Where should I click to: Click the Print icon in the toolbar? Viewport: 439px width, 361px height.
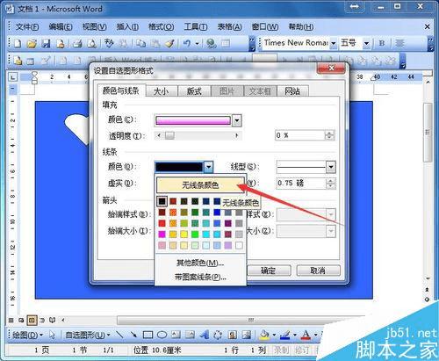coord(77,44)
